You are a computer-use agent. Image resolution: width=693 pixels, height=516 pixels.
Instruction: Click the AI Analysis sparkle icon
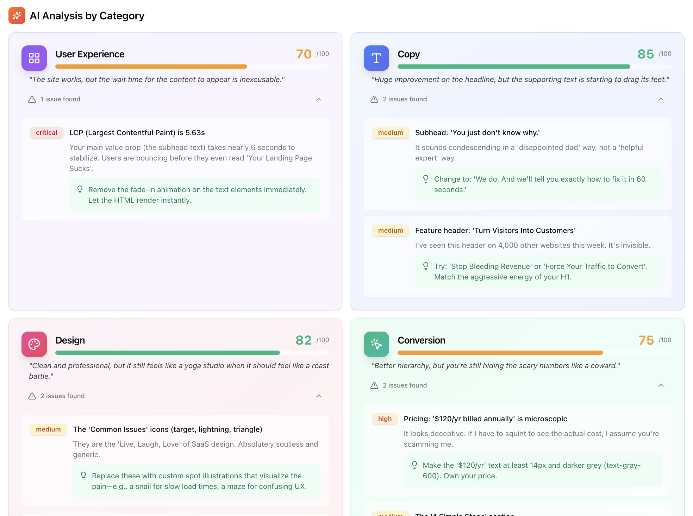pos(17,15)
